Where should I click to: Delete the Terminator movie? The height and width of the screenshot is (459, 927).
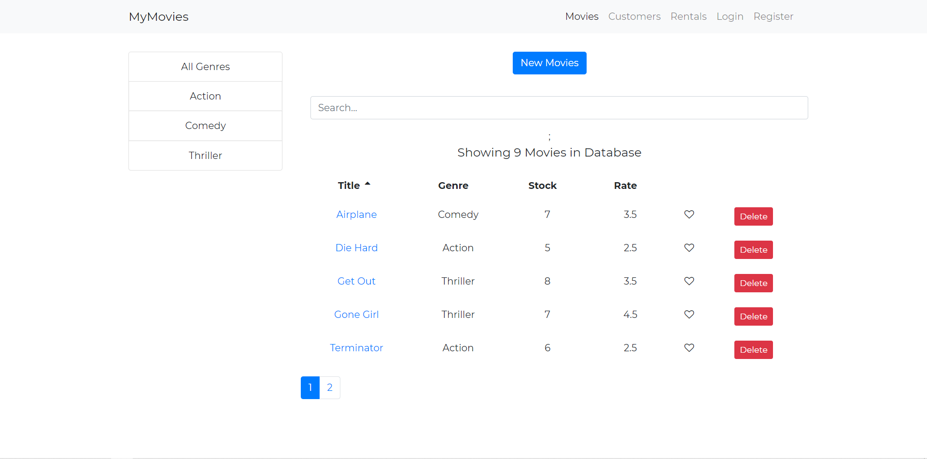point(753,350)
